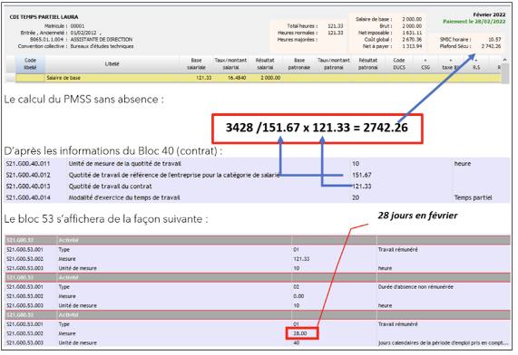Screen dimensions: 518x355
Task: Click the Libellé column header
Action: point(112,64)
